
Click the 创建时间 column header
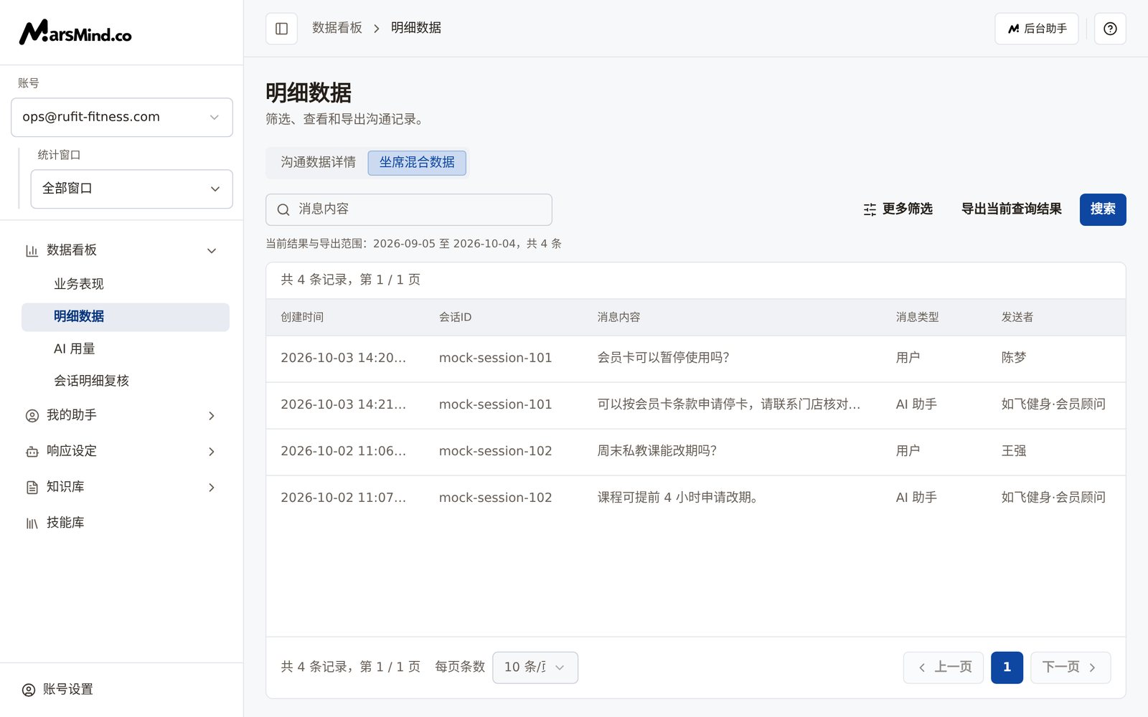(302, 317)
